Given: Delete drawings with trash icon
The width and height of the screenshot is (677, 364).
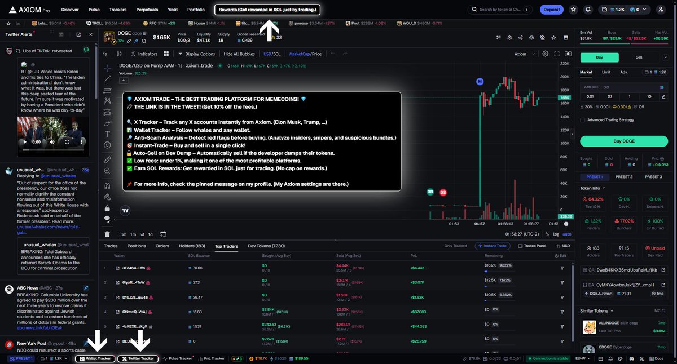Looking at the screenshot, I should pos(107,234).
